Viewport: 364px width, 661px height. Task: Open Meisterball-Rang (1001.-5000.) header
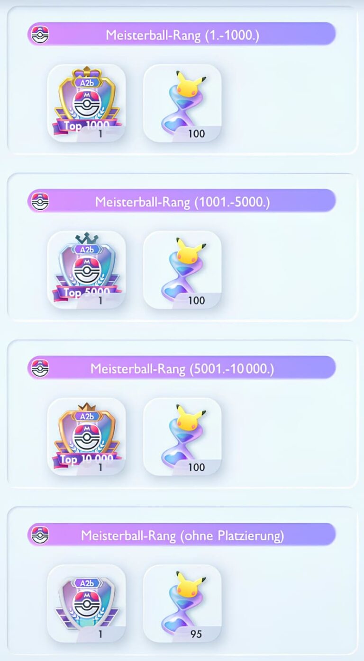[x=182, y=201]
